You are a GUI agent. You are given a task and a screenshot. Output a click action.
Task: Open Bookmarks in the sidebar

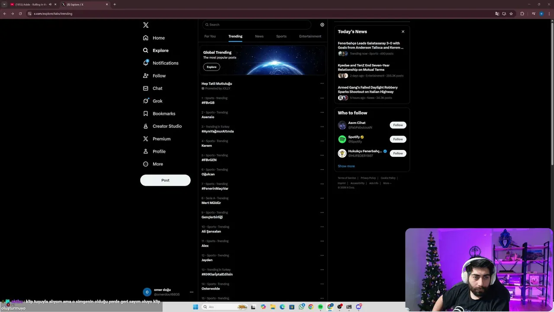159,114
